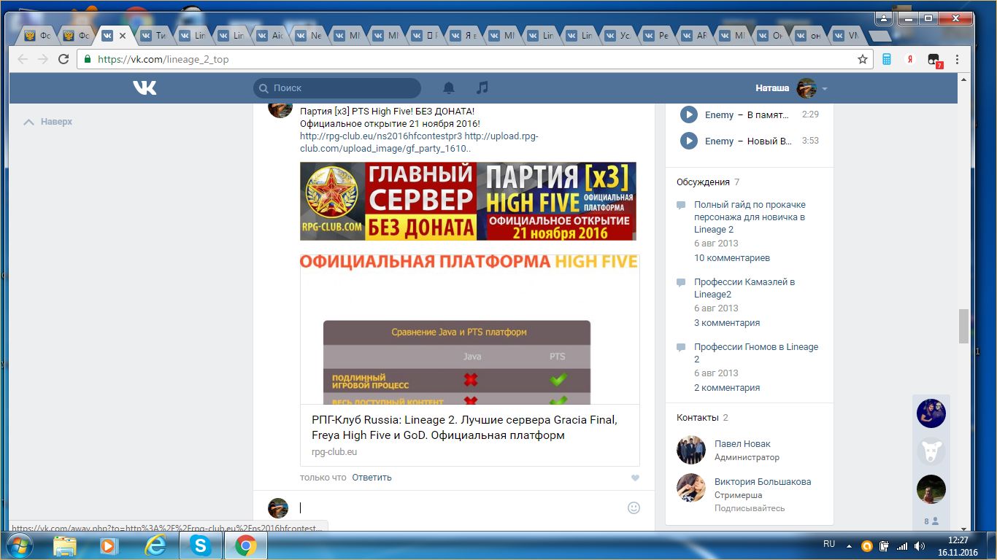The image size is (997, 560).
Task: Open Skype from the taskbar
Action: click(199, 545)
